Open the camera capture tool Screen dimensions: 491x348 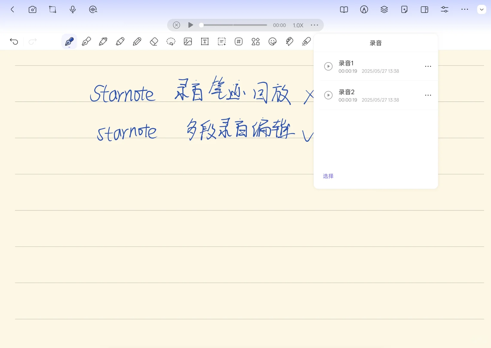tap(32, 10)
